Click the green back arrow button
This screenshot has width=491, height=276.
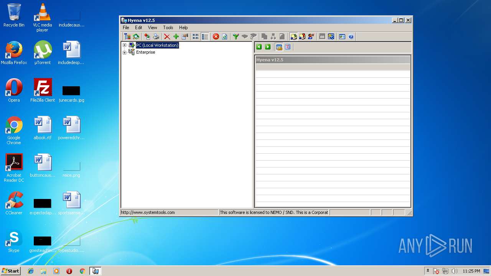pos(259,47)
